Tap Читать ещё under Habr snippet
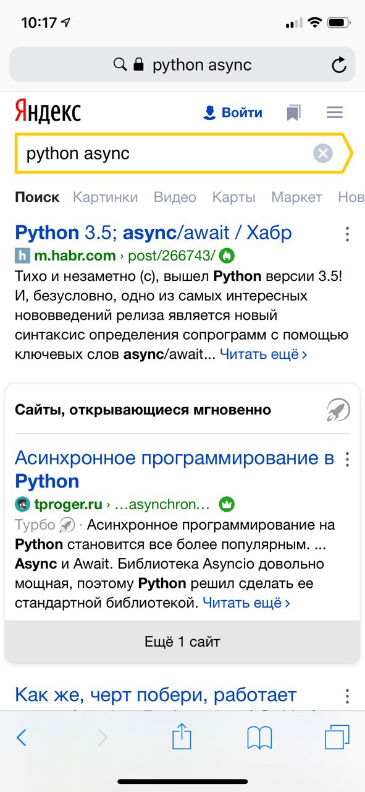Image resolution: width=365 pixels, height=792 pixels. [264, 355]
